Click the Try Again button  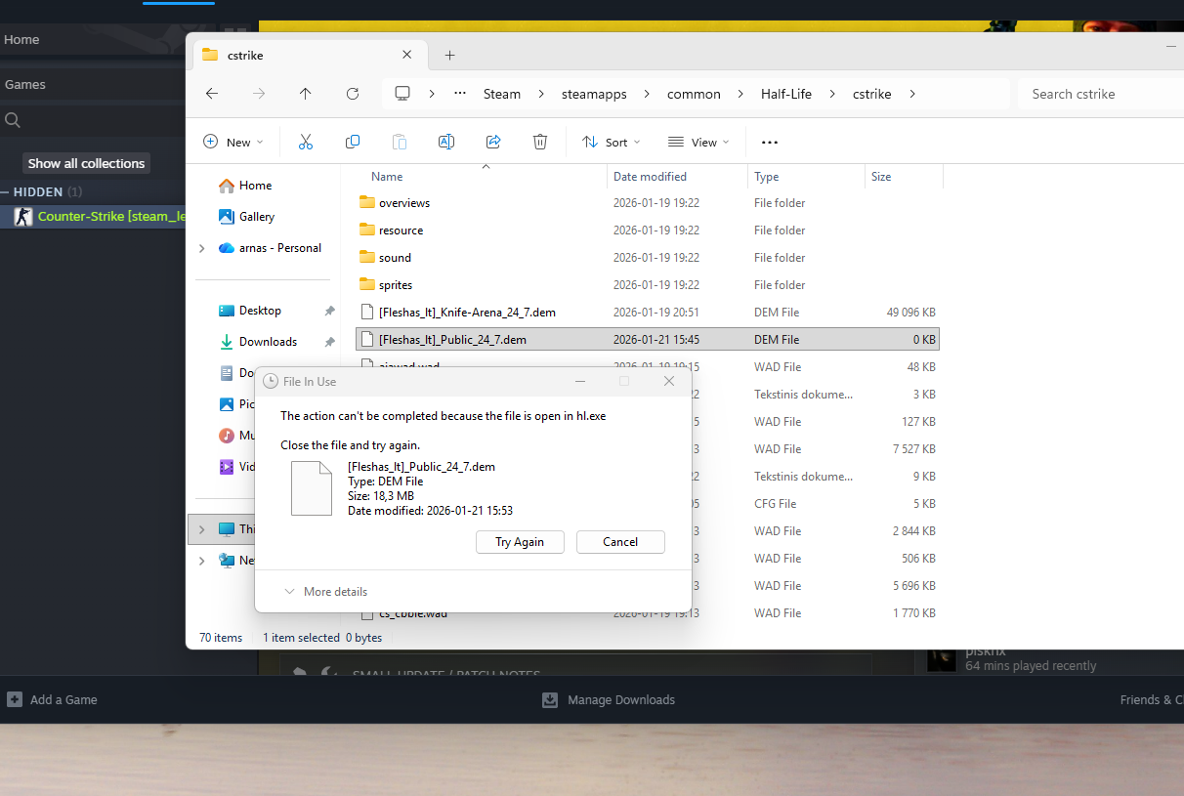(x=520, y=542)
